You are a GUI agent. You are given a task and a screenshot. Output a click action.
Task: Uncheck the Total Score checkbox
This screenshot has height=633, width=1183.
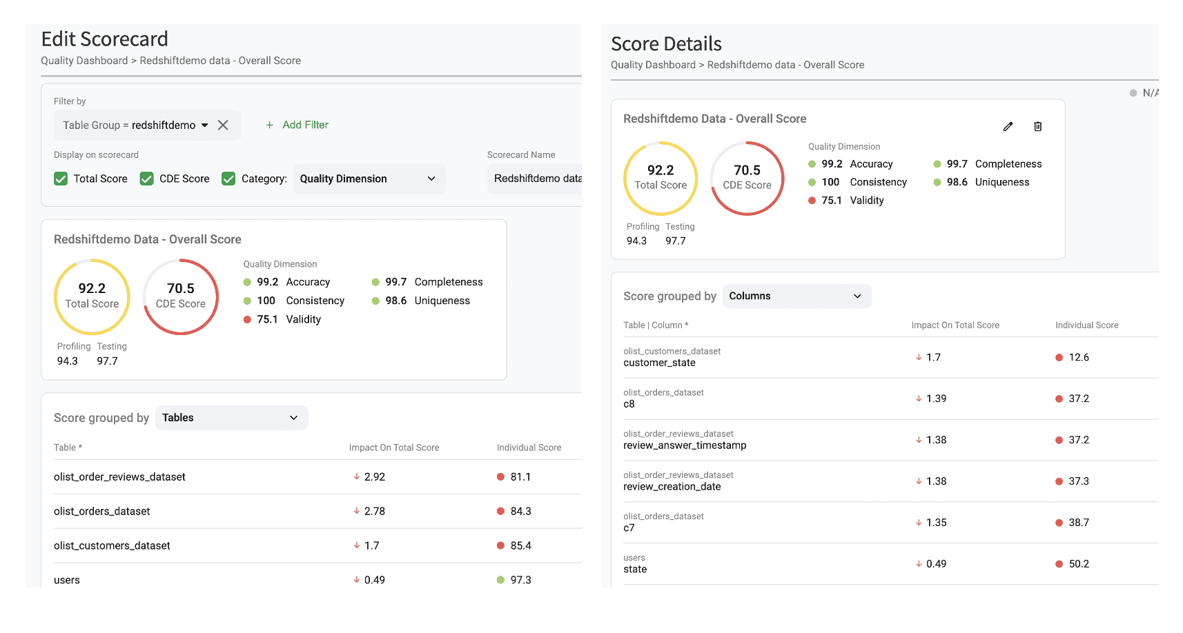tap(61, 179)
